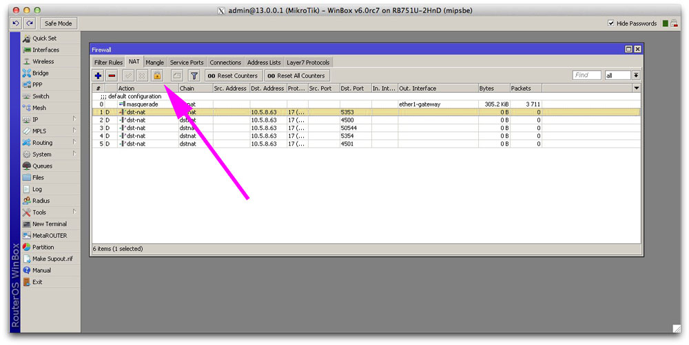
Task: Switch to the Mangle tab
Action: coord(154,63)
